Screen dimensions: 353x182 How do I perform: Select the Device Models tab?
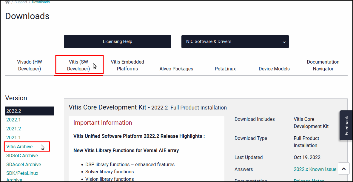[274, 69]
